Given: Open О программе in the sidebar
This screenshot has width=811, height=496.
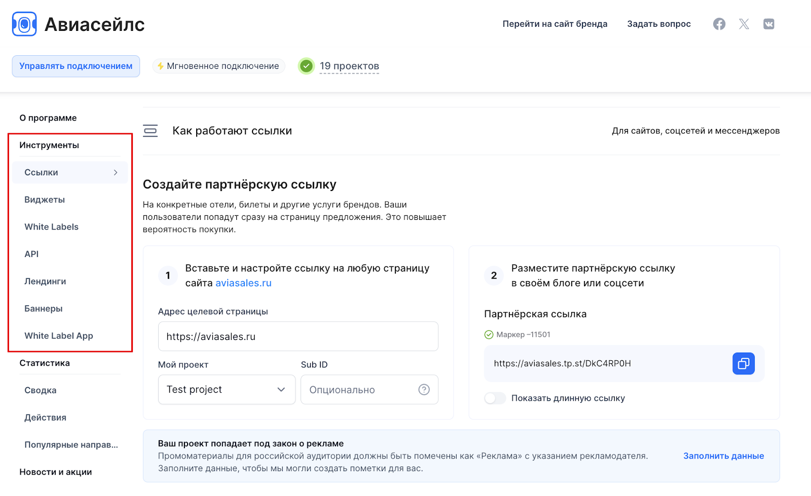Looking at the screenshot, I should point(48,118).
